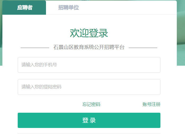
Task: Focus the phone number input field
Action: (x=89, y=65)
